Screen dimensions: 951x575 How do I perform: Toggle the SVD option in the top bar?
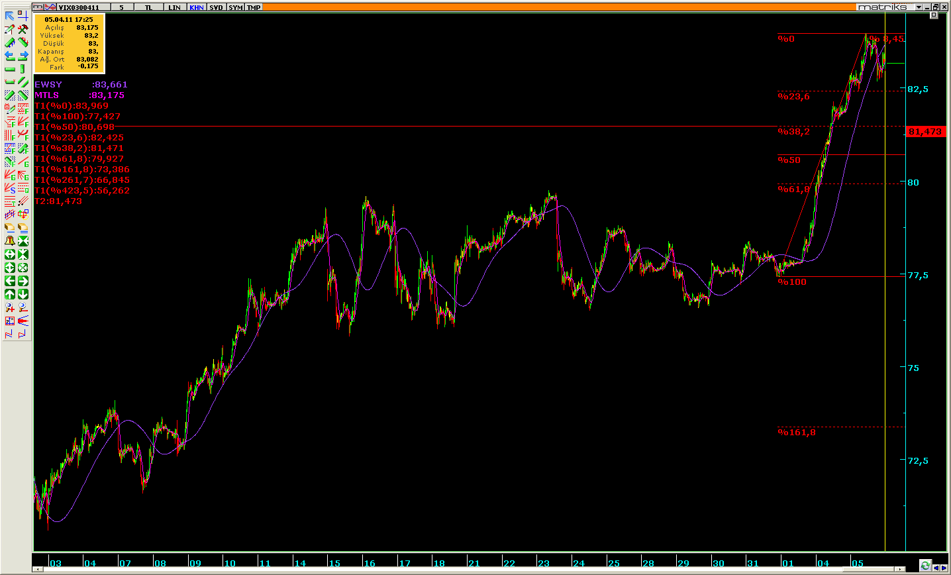click(x=216, y=7)
